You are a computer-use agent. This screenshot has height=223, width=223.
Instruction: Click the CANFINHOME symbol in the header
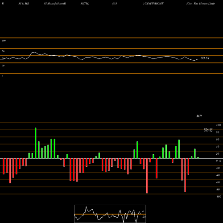pos(154,4)
